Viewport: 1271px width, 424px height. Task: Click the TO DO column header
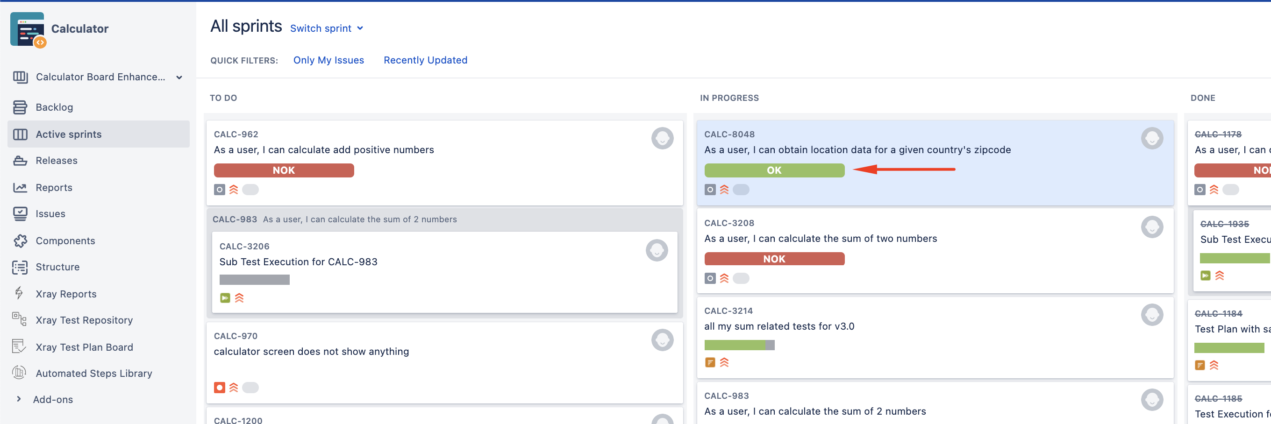coord(223,98)
